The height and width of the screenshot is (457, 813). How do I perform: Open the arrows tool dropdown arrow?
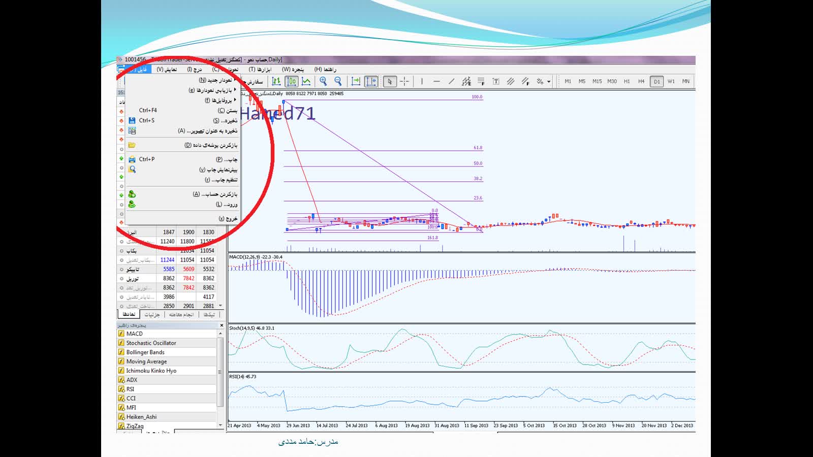(x=549, y=82)
